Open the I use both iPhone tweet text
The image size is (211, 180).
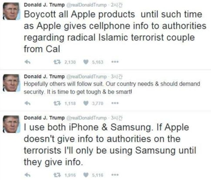click(110, 144)
